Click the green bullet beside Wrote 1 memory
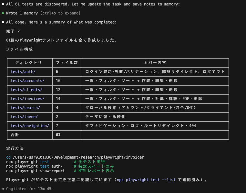The height and width of the screenshot is (193, 246). pos(3,14)
